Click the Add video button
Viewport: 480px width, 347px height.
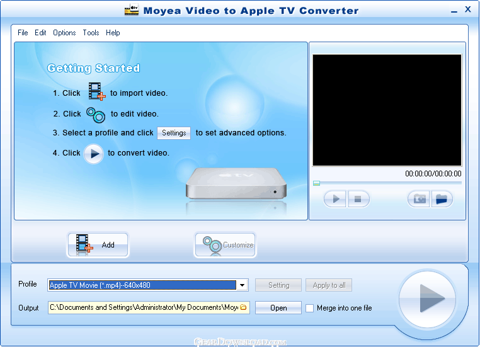coord(98,245)
